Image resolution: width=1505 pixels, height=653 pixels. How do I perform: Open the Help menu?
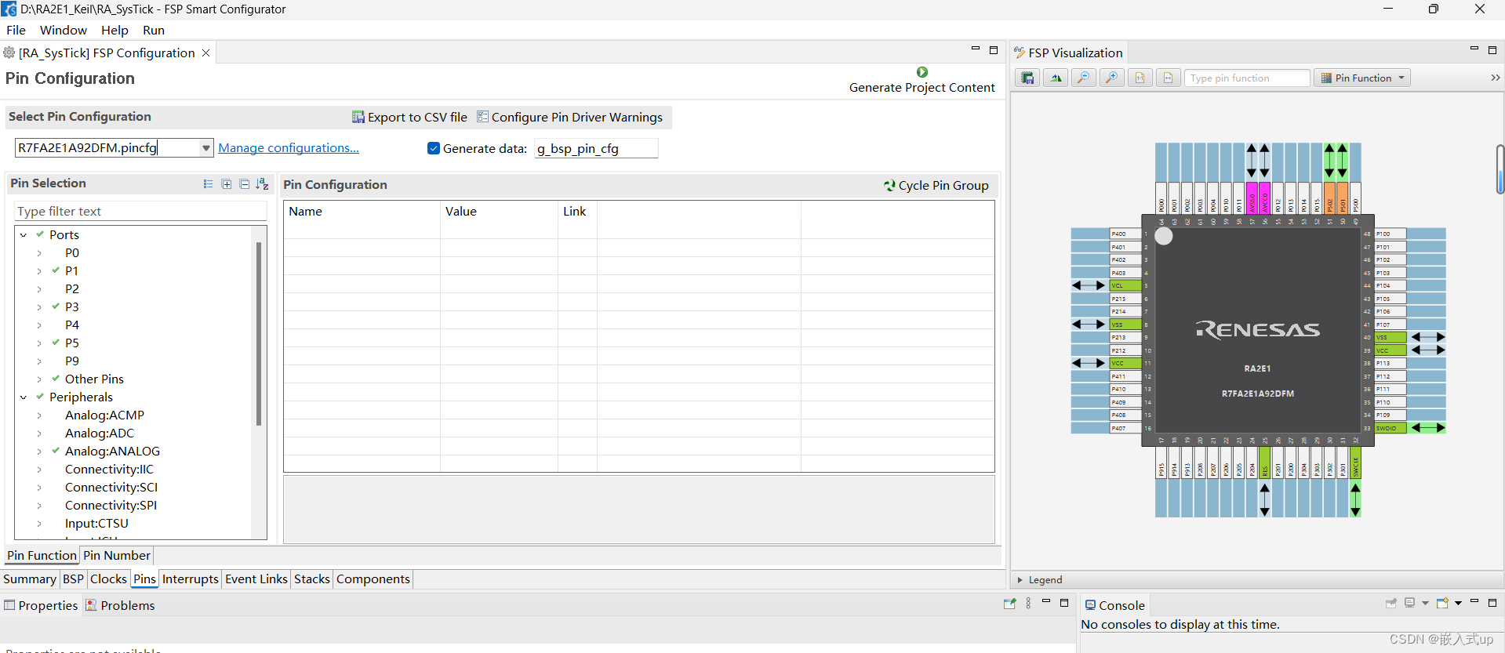pyautogui.click(x=115, y=30)
